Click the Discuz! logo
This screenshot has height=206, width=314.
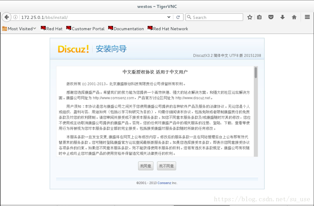pos(73,49)
